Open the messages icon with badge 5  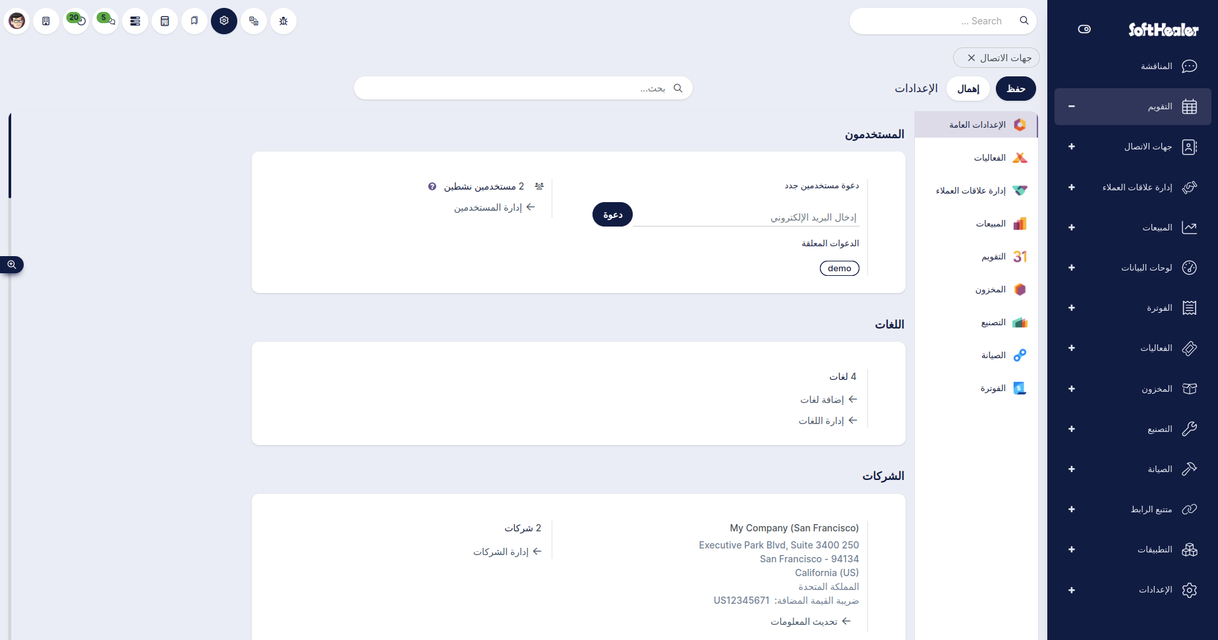[x=105, y=21]
